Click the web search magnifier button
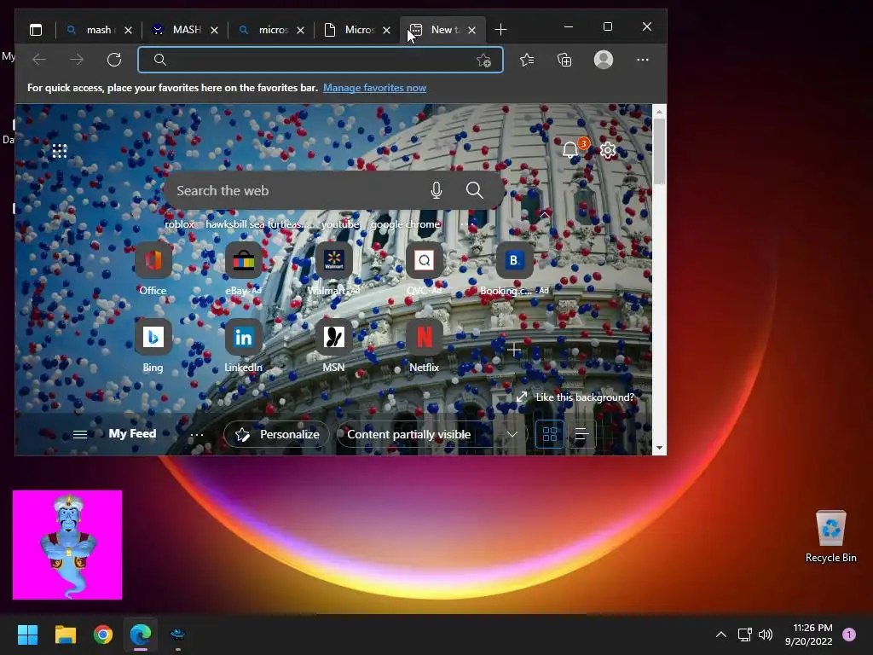The image size is (873, 655). (474, 190)
